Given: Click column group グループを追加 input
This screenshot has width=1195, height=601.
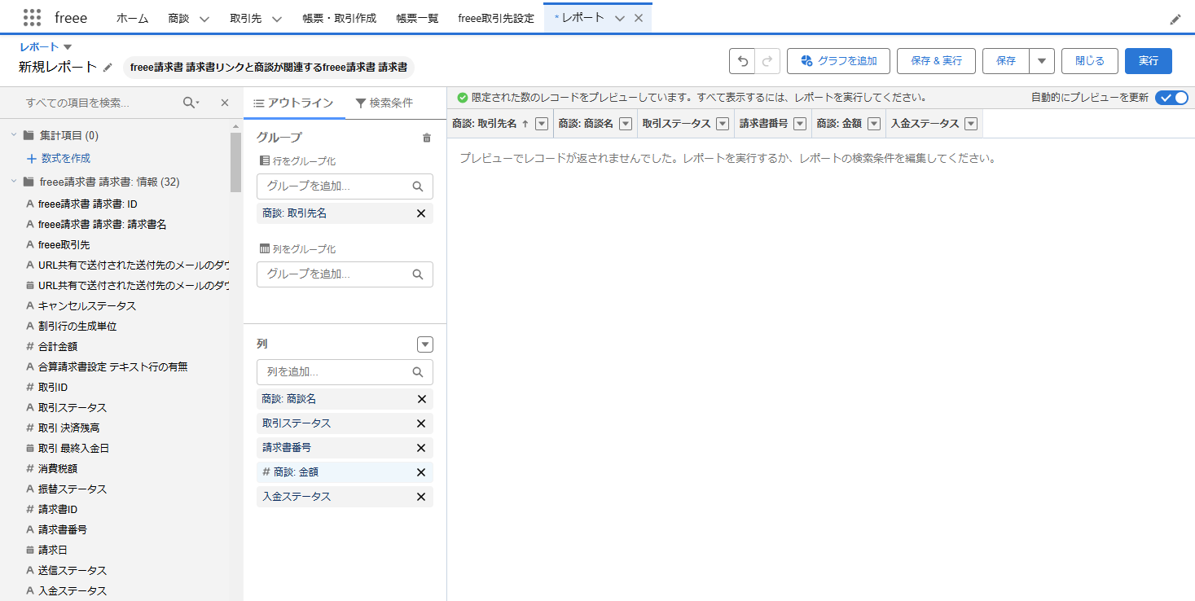Looking at the screenshot, I should coord(345,274).
